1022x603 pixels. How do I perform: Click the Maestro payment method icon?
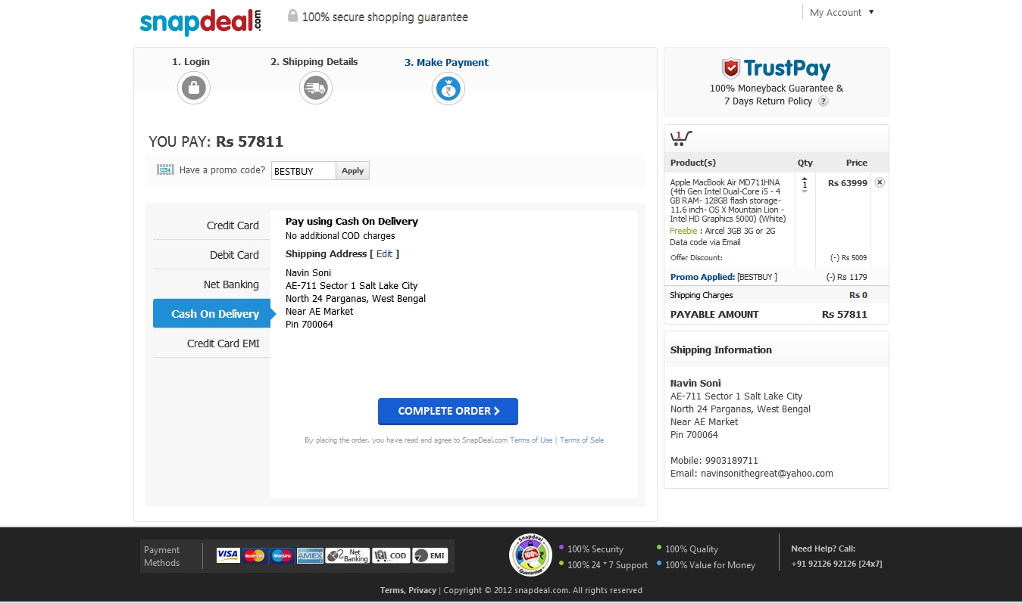(x=282, y=556)
